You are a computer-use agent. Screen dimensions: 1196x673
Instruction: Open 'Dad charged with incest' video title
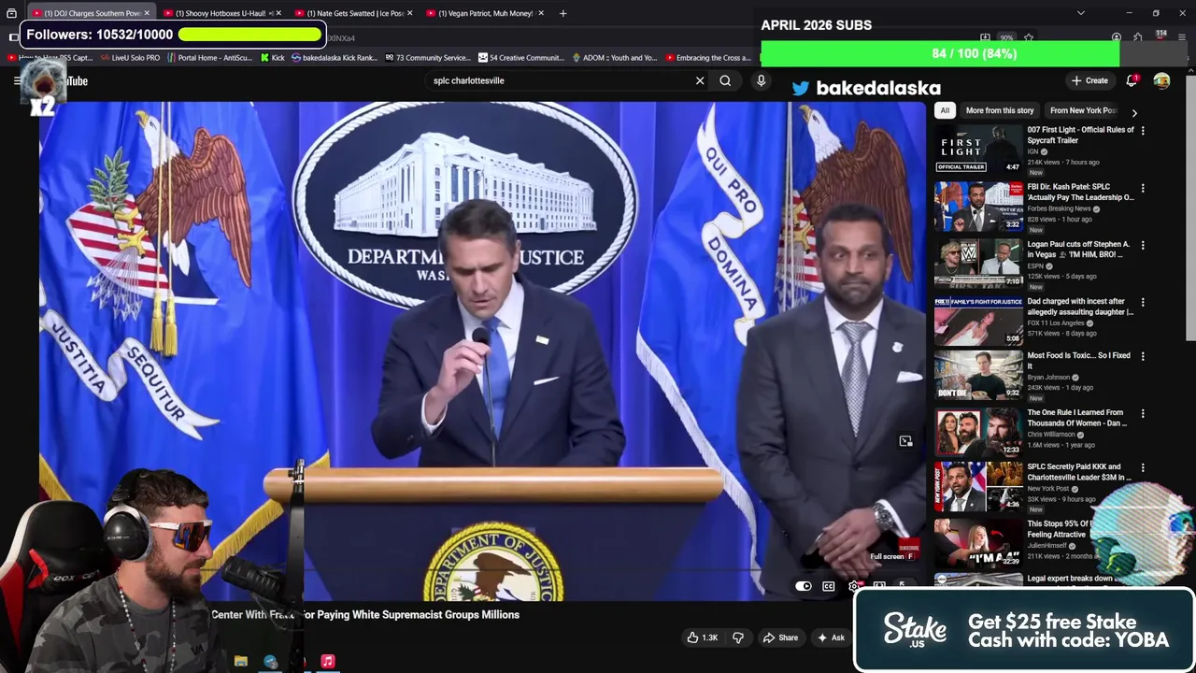[1080, 307]
